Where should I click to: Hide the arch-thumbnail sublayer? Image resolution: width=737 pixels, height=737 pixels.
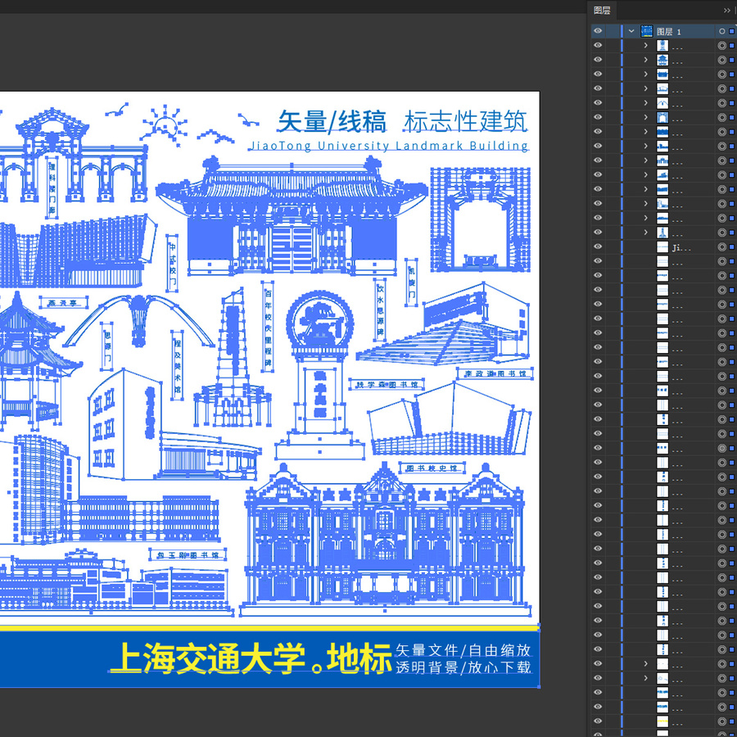point(598,103)
